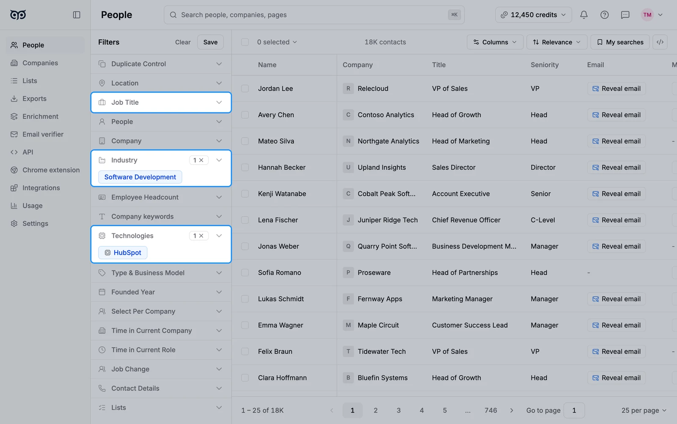The image size is (677, 424).
Task: Click the Duplicate Control filter icon
Action: click(x=102, y=64)
